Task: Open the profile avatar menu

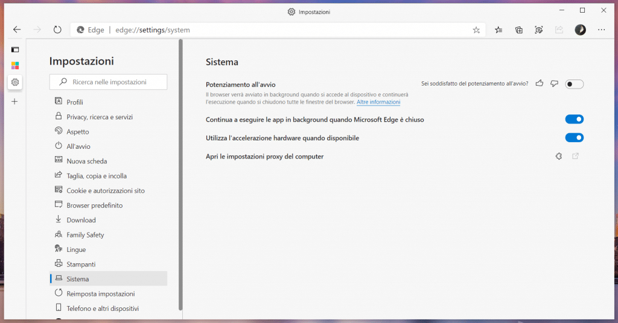Action: pyautogui.click(x=580, y=30)
